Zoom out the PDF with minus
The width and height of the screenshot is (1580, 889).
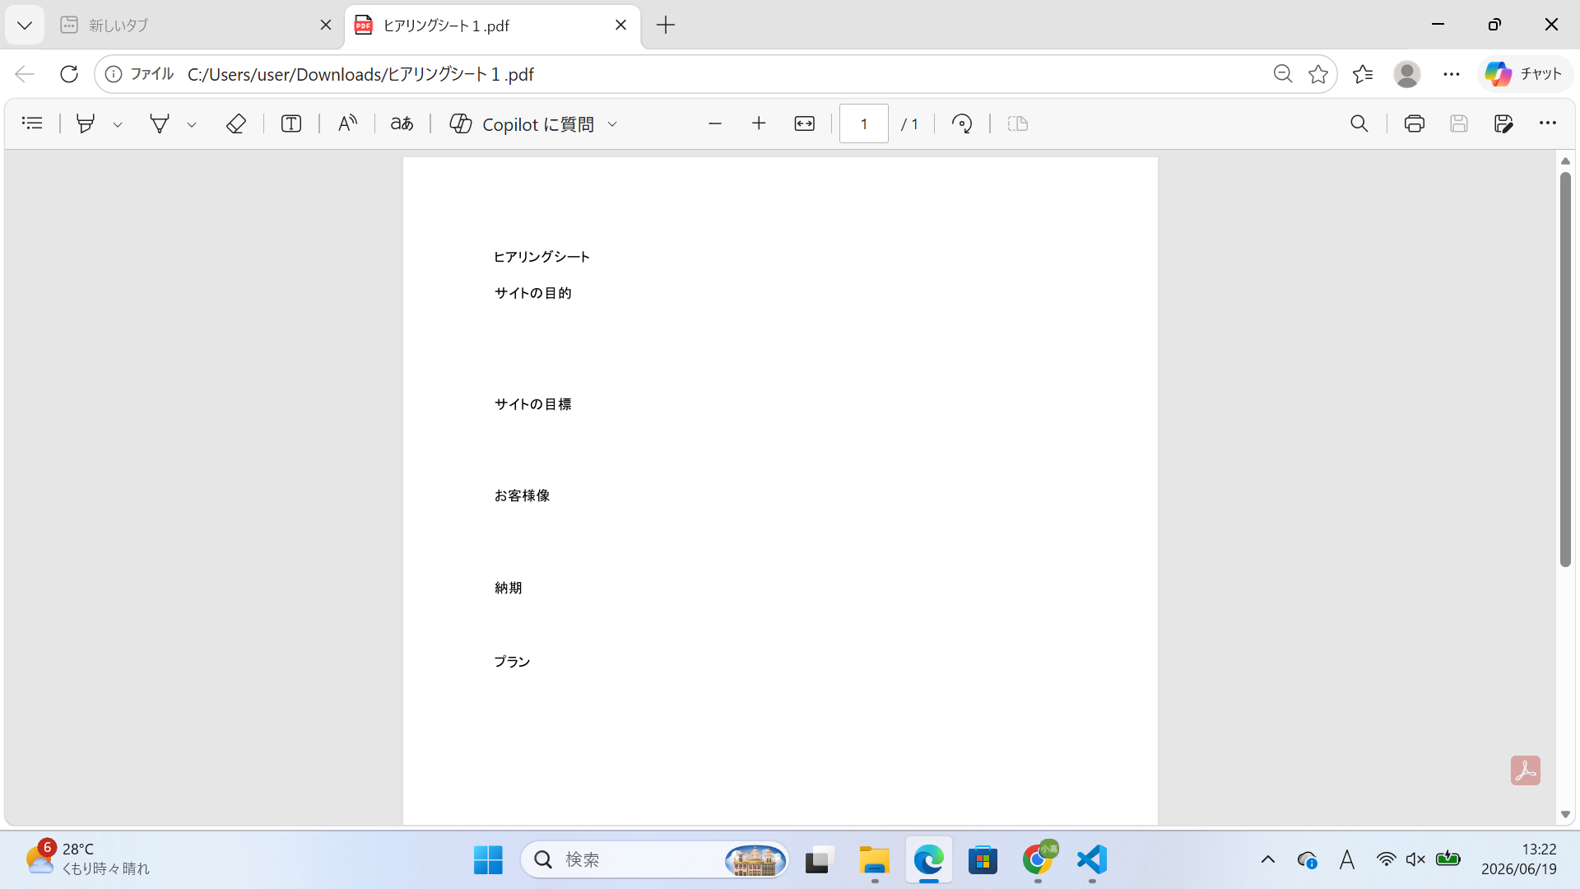(x=714, y=123)
